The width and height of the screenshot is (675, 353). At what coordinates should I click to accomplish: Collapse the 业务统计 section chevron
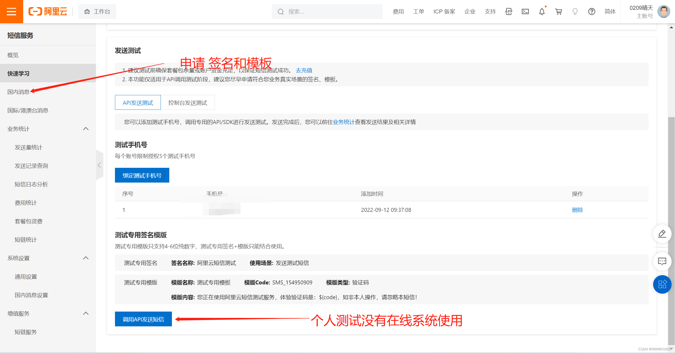point(86,129)
